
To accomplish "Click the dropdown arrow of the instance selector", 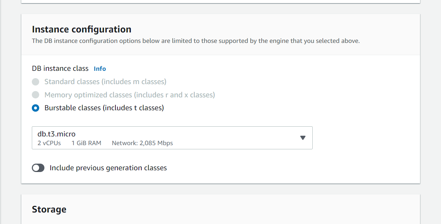I will click(x=303, y=138).
